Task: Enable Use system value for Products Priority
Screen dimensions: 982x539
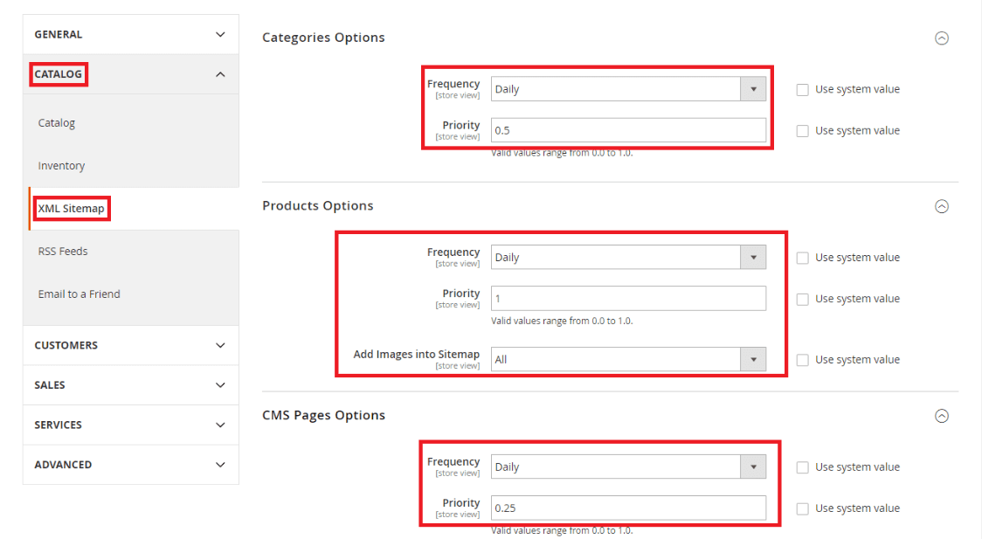Action: [x=802, y=298]
